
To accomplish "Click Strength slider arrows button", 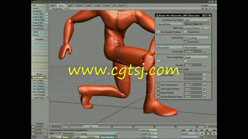I will 205,65.
